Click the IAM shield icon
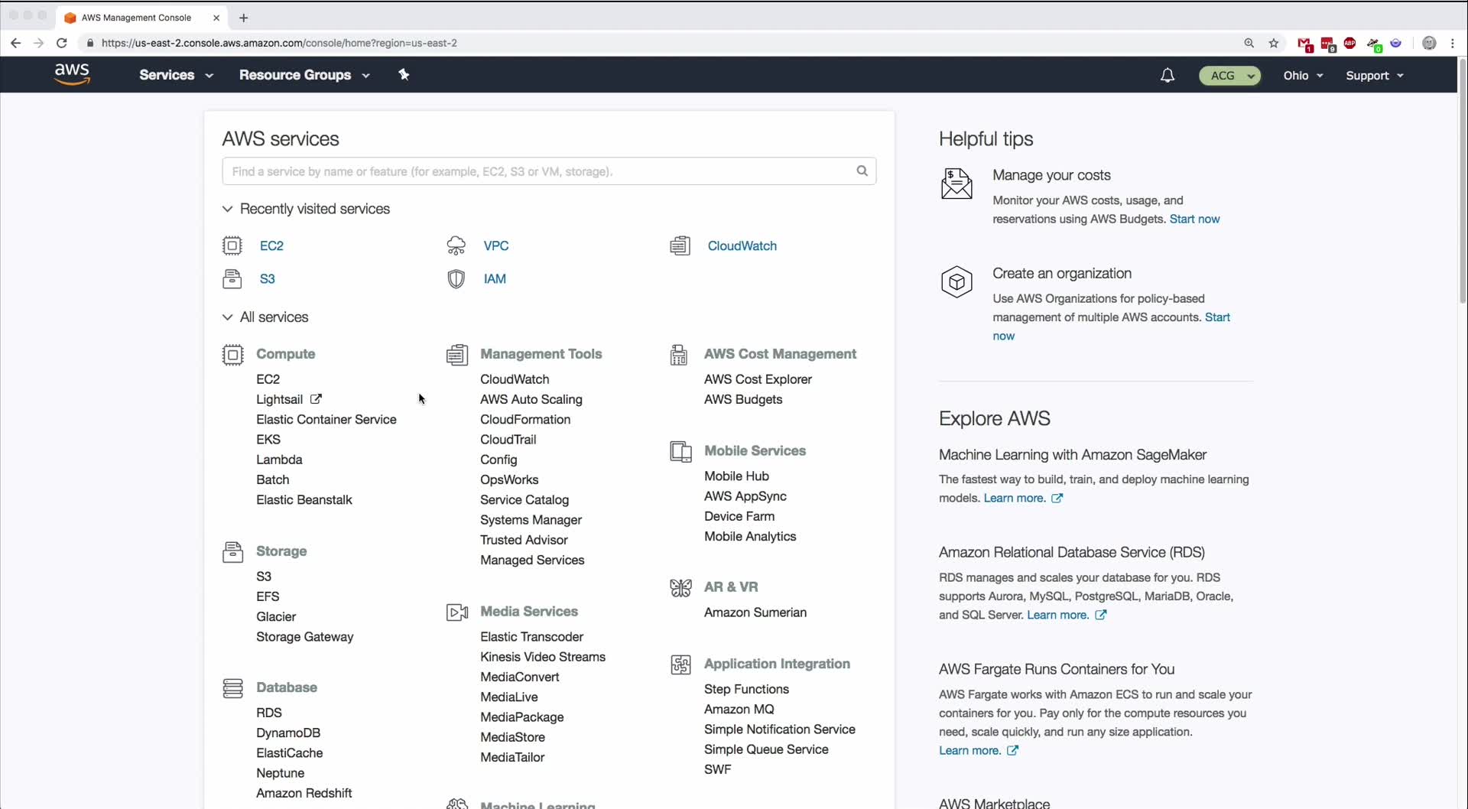Image resolution: width=1468 pixels, height=809 pixels. click(456, 279)
